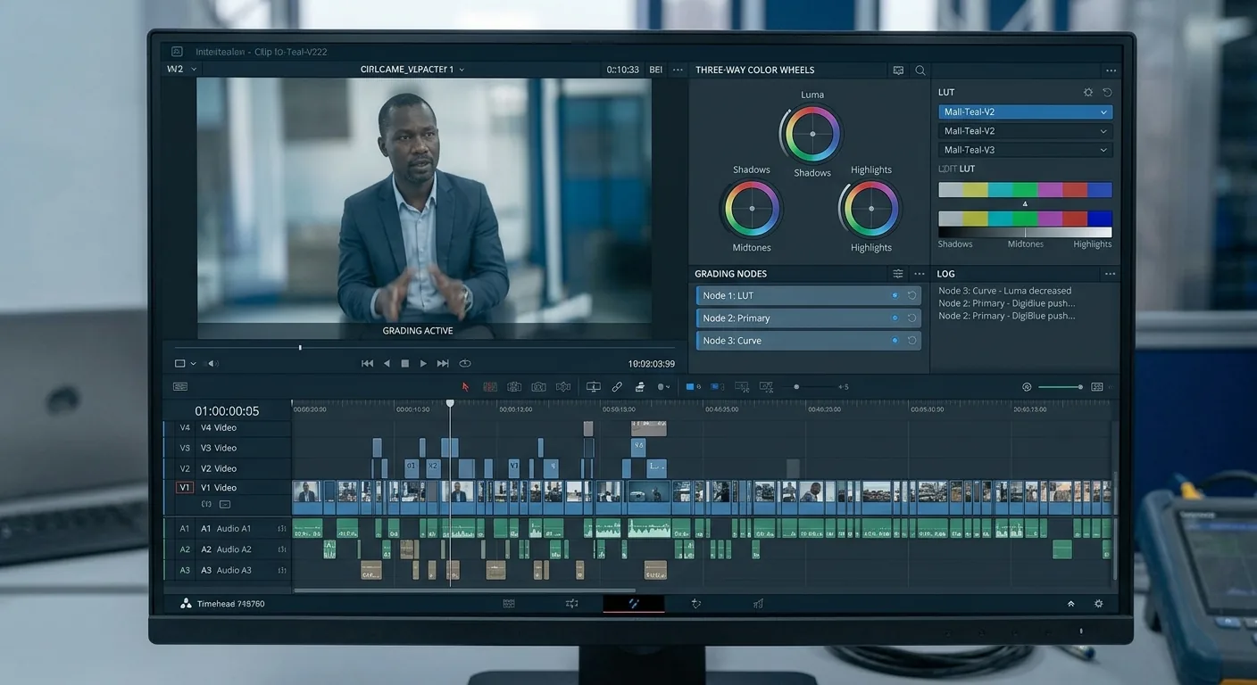This screenshot has height=685, width=1257.
Task: Toggle Node 1: LUT enabled dot
Action: (x=895, y=295)
